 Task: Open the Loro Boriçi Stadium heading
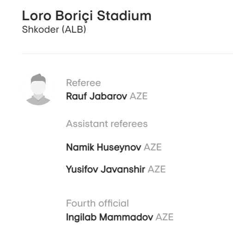coord(87,16)
